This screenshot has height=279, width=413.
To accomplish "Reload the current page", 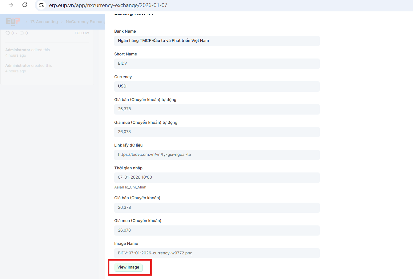I will click(x=25, y=5).
